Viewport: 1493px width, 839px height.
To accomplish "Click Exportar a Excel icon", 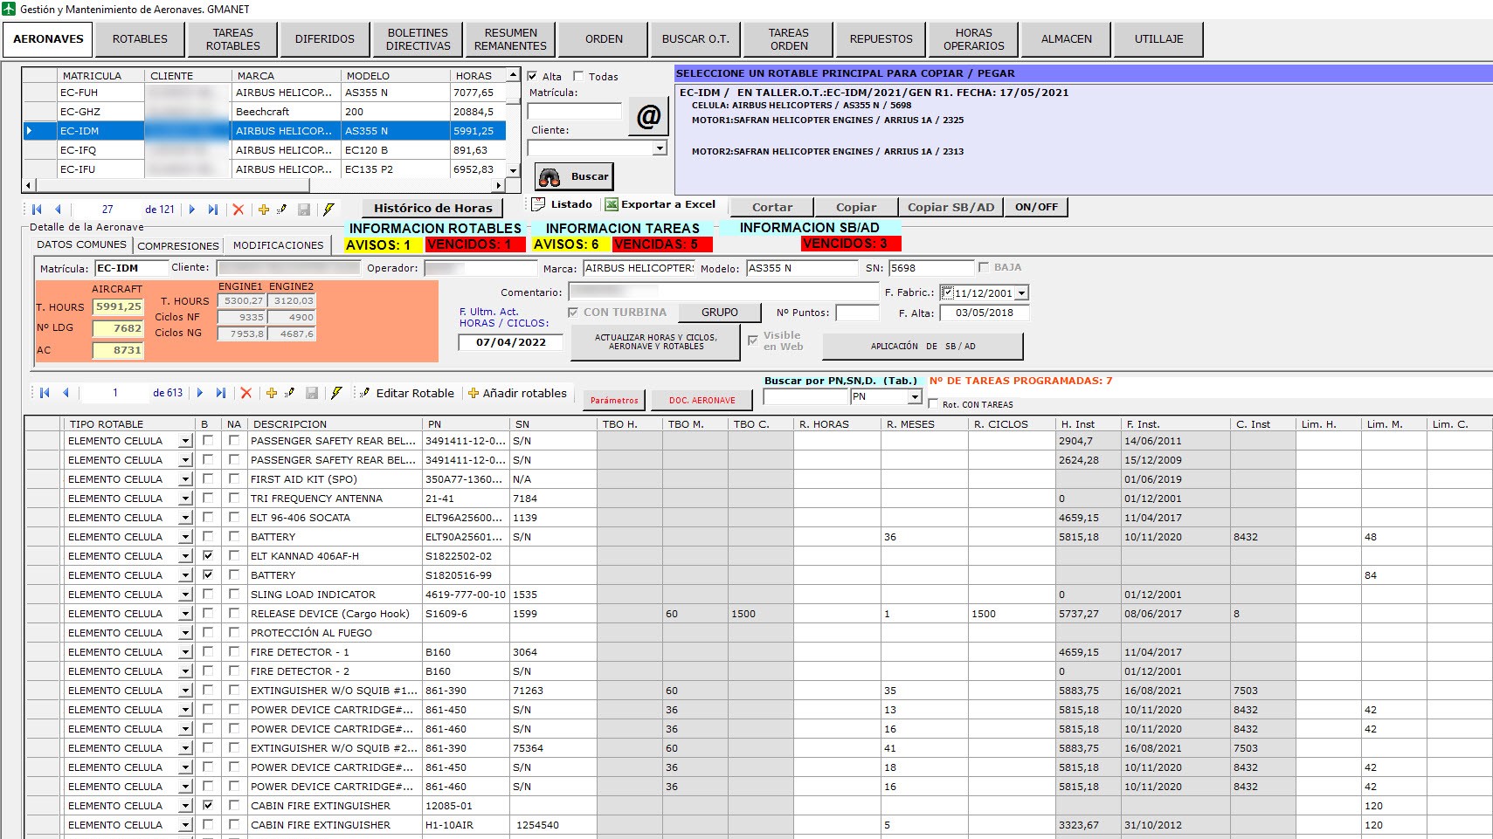I will click(612, 204).
